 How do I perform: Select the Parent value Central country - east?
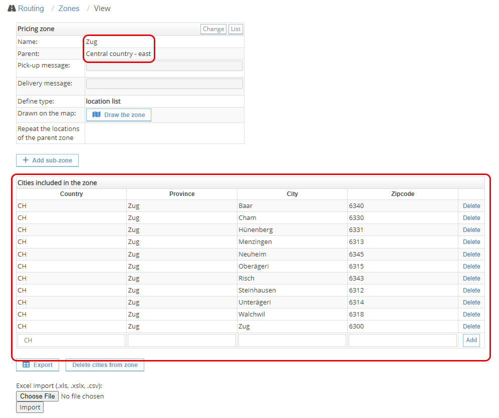pyautogui.click(x=118, y=54)
